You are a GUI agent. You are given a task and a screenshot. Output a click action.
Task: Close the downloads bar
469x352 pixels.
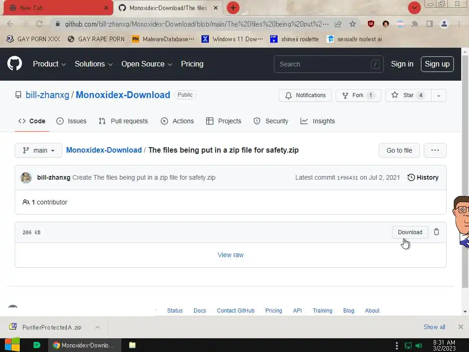pyautogui.click(x=461, y=327)
